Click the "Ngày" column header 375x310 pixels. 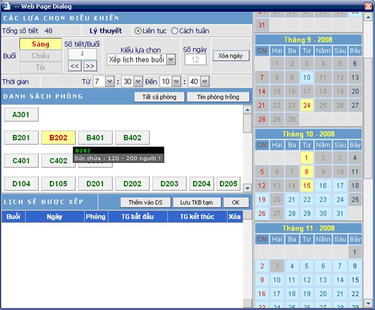[54, 217]
